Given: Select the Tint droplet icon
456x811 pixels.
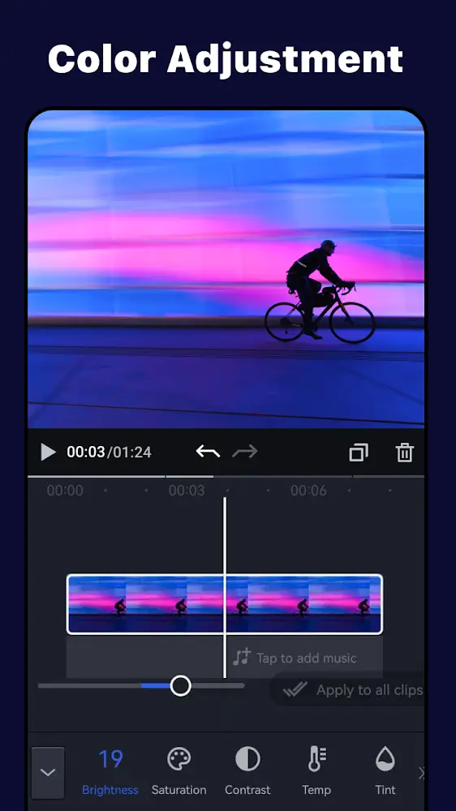Looking at the screenshot, I should [385, 760].
